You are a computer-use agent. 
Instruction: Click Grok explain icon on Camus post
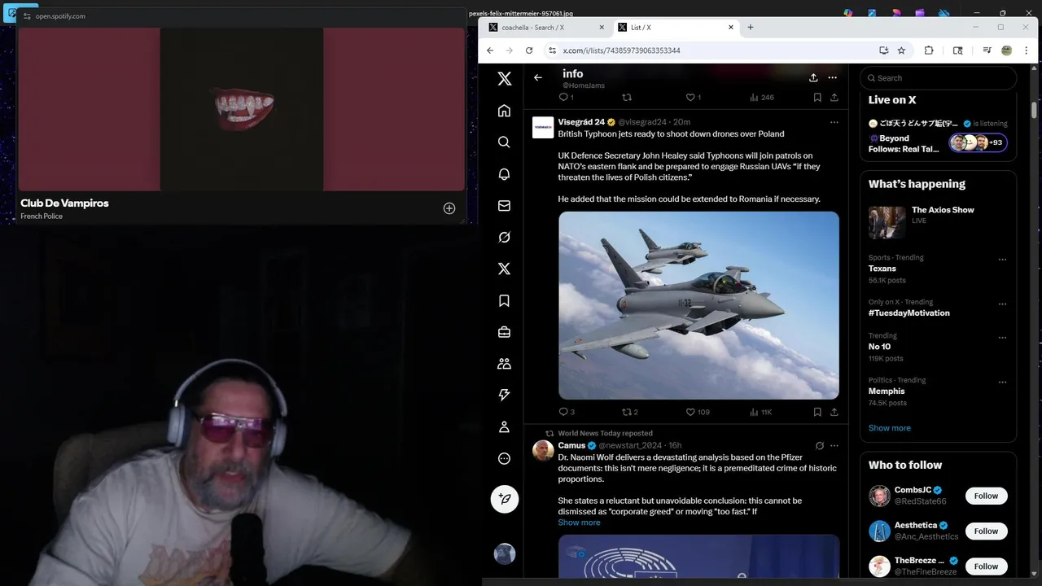coord(819,446)
